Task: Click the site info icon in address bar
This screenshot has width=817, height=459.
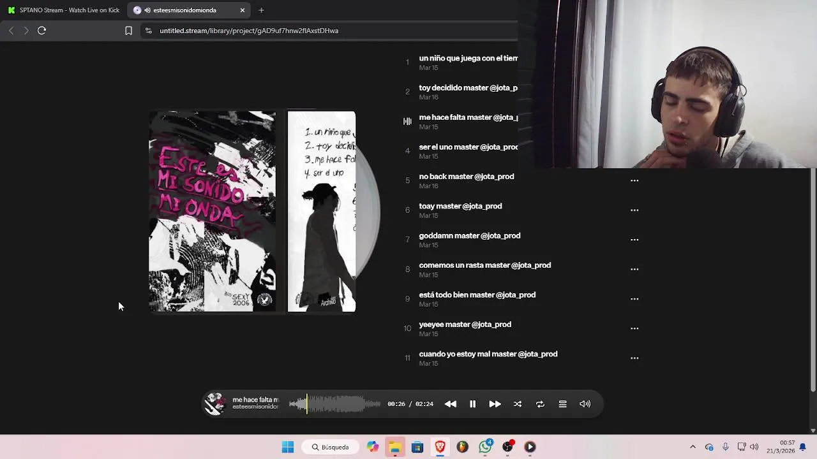Action: (x=149, y=31)
